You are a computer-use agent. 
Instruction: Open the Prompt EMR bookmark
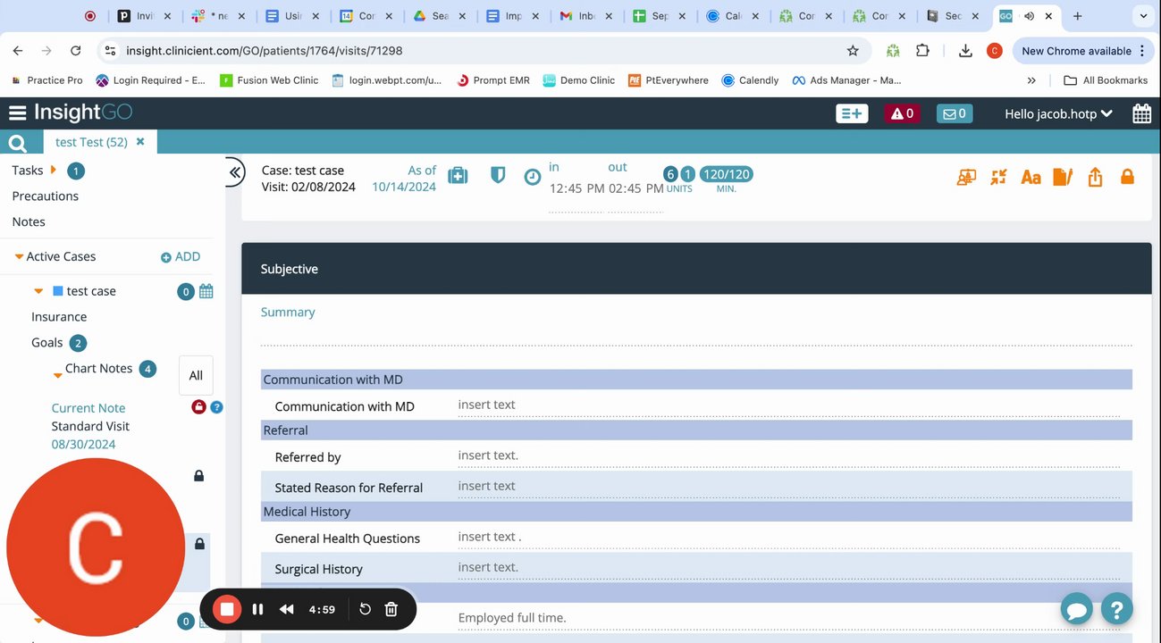click(x=492, y=80)
